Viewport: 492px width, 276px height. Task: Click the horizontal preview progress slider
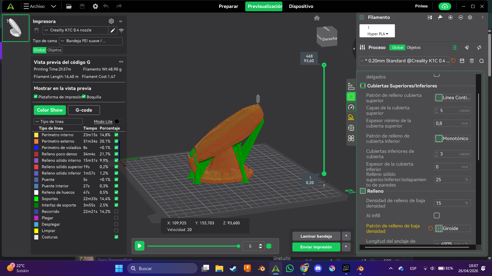pyautogui.click(x=193, y=246)
